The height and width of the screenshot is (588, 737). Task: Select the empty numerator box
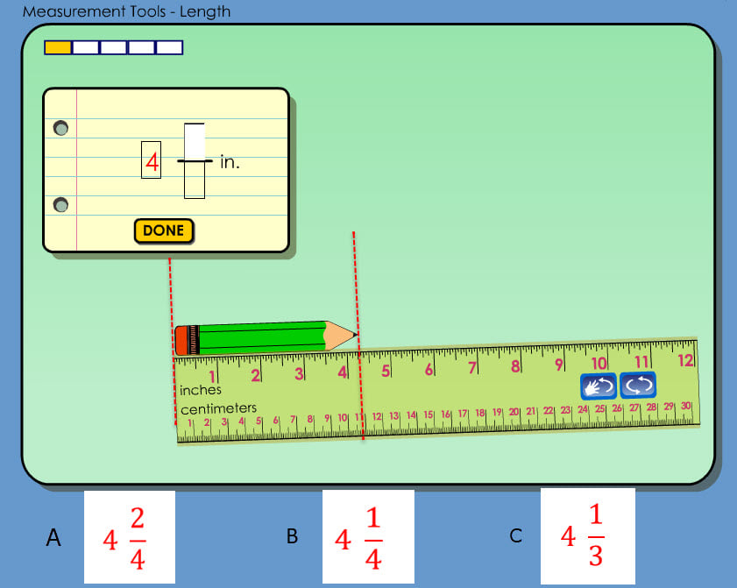coord(195,141)
